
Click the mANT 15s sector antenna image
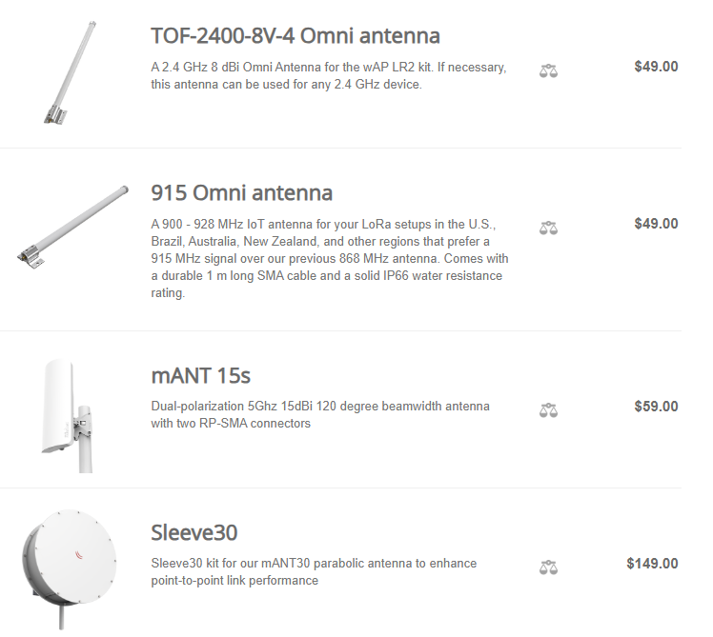pyautogui.click(x=67, y=416)
